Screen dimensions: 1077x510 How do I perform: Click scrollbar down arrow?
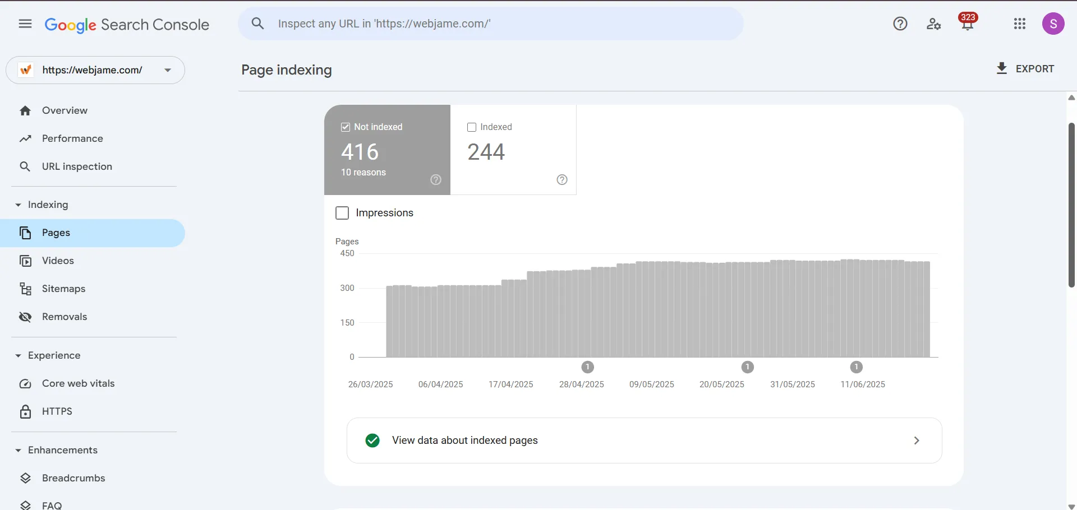[1071, 506]
